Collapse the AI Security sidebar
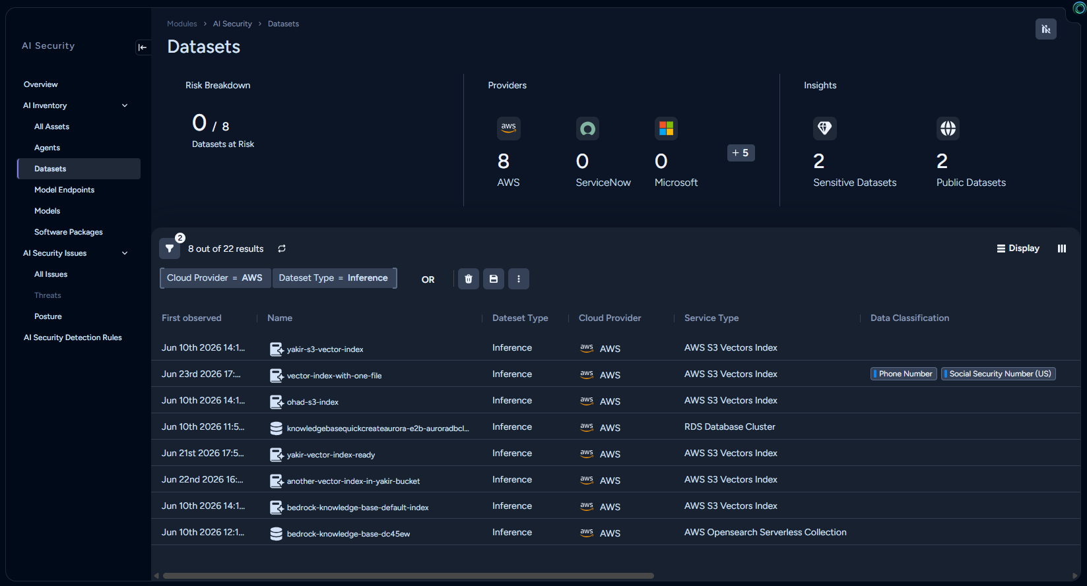The height and width of the screenshot is (586, 1087). point(143,47)
